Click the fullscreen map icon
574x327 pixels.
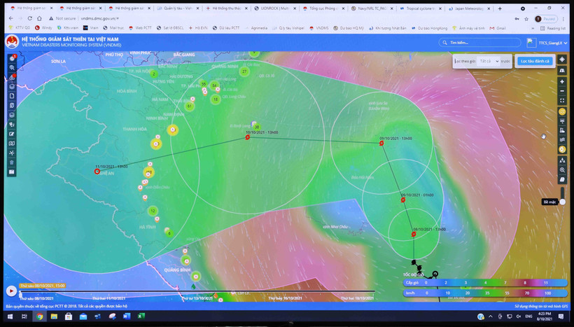point(562,100)
